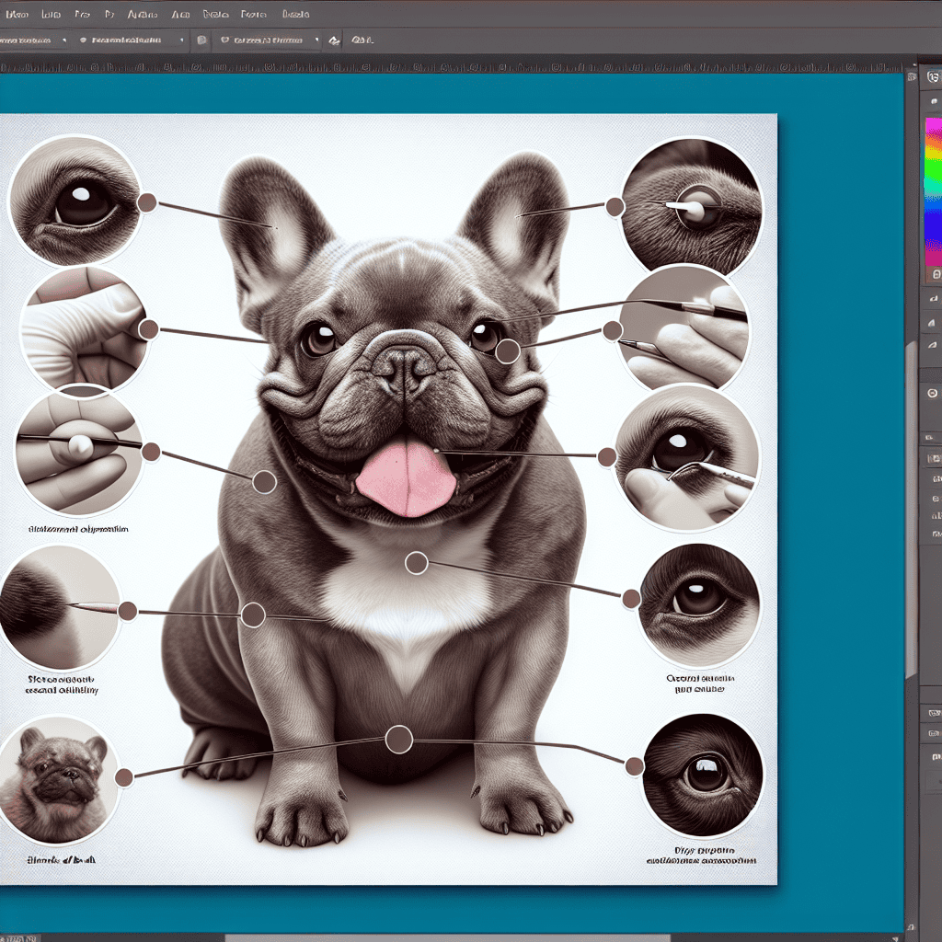The height and width of the screenshot is (942, 942).
Task: Click the brush-like icon right of third dropdown
Action: [x=334, y=40]
